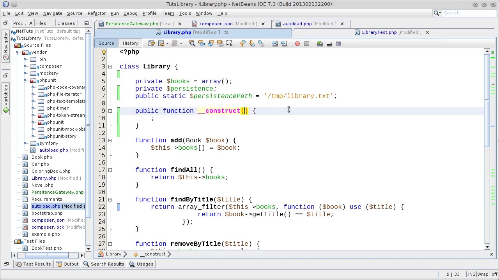Open the Refactor menu
The height and width of the screenshot is (280, 499).
pyautogui.click(x=96, y=13)
